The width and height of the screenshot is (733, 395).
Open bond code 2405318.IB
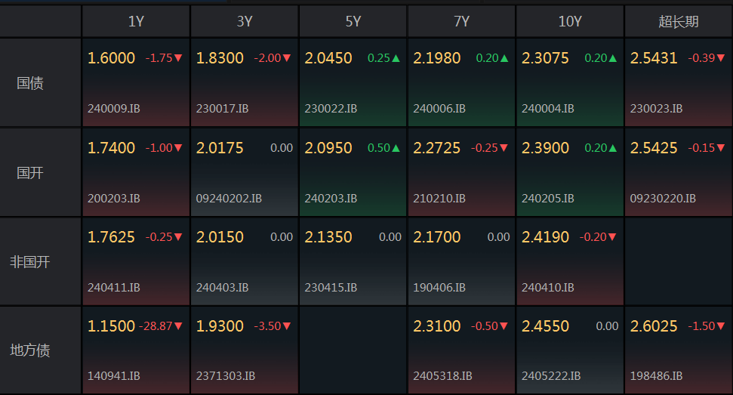coord(442,375)
